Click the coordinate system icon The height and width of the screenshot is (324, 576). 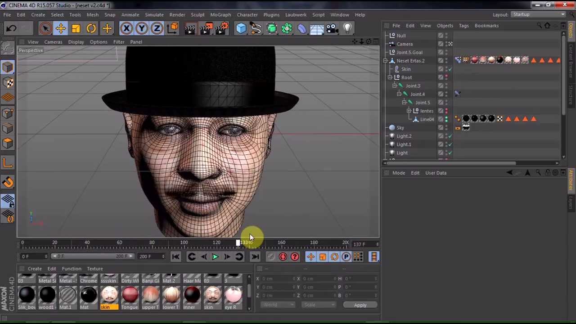point(172,29)
